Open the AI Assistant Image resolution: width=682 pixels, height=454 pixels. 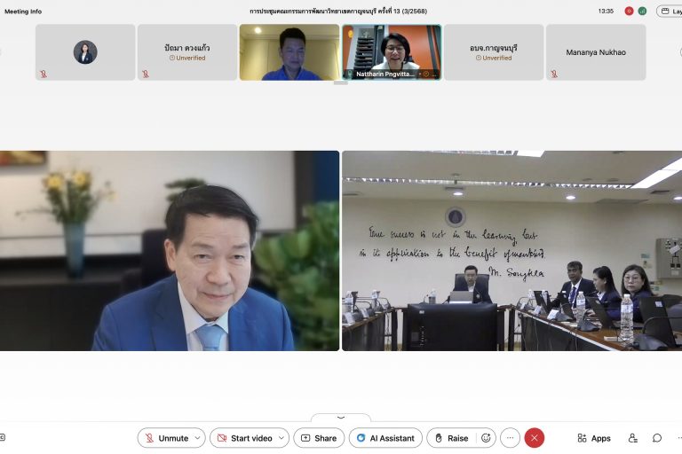tap(385, 438)
